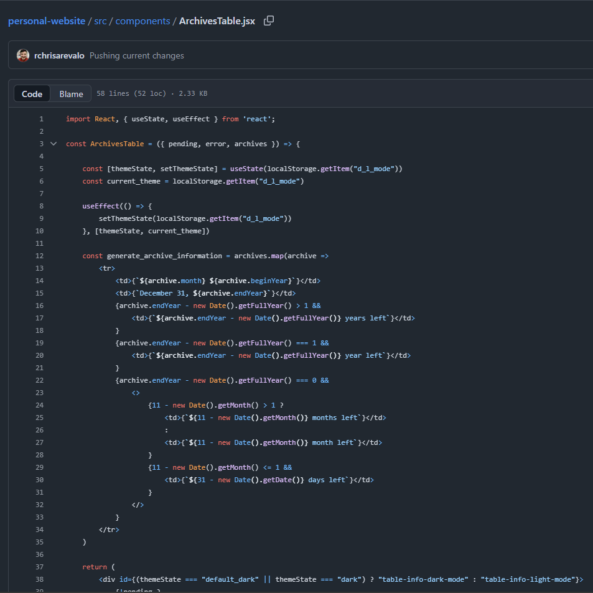Viewport: 593px width, 593px height.
Task: Click the "58 lines (52 loc)" file info
Action: [x=131, y=94]
